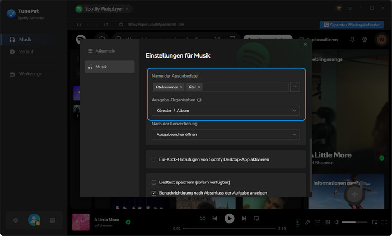Skip to the next track

click(244, 218)
